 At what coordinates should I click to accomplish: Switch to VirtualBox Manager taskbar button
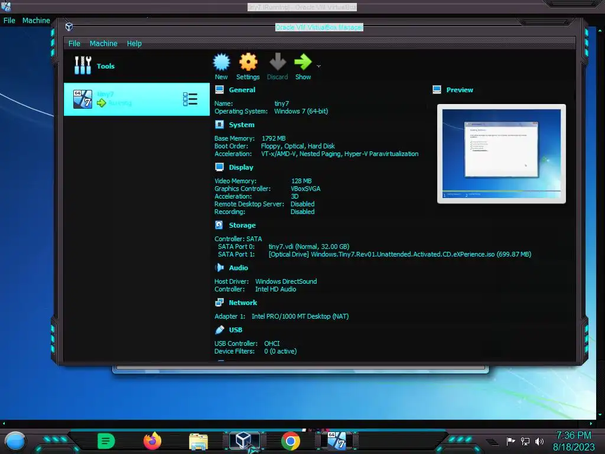[x=244, y=440]
